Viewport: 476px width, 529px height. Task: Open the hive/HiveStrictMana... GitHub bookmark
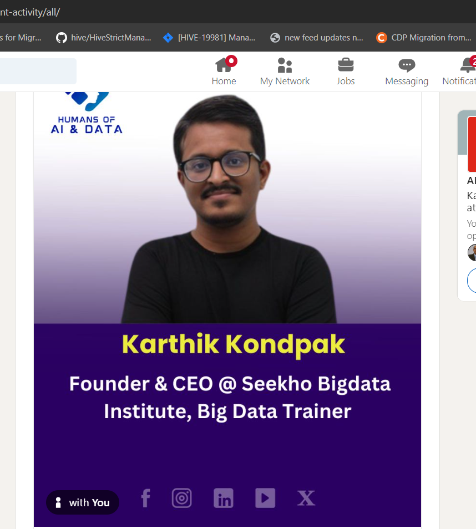click(104, 38)
